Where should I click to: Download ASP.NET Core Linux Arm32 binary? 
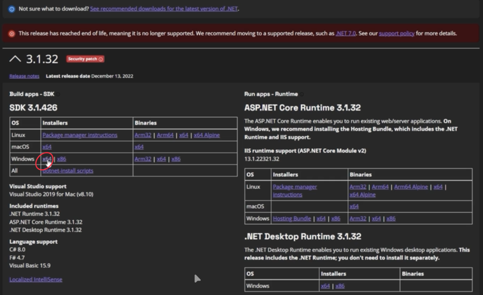point(358,187)
